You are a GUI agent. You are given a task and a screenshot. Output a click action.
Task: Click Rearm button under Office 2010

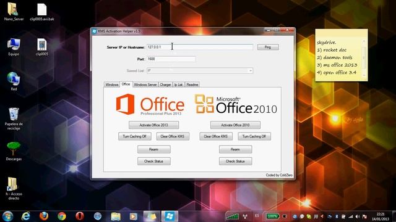click(235, 149)
